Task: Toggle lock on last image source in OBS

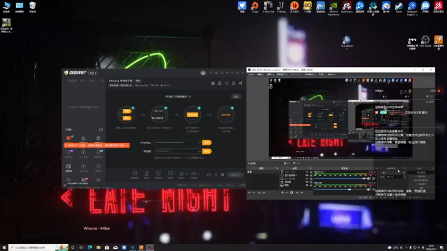Action: click(311, 185)
